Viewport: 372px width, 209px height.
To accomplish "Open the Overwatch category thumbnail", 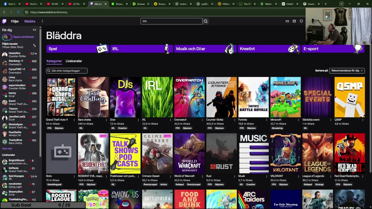I will point(189,97).
